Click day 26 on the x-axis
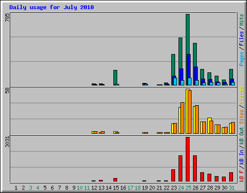 [x=195, y=188]
